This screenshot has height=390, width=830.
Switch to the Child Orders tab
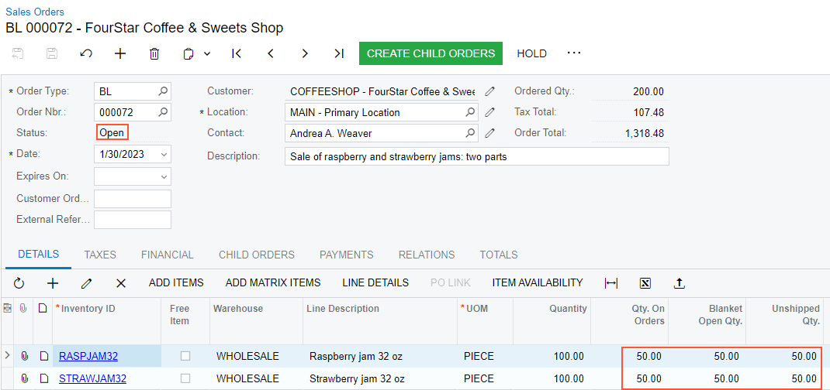point(256,255)
